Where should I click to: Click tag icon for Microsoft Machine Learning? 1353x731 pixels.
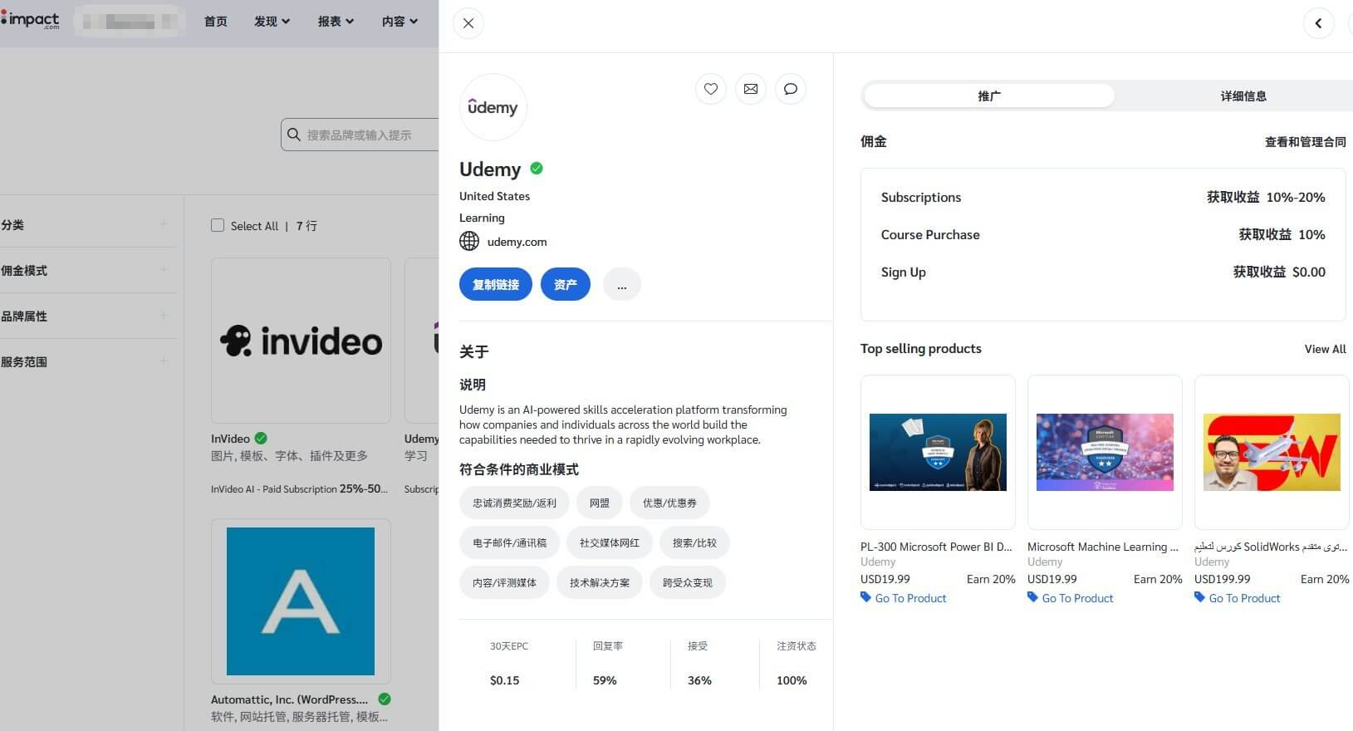1032,597
